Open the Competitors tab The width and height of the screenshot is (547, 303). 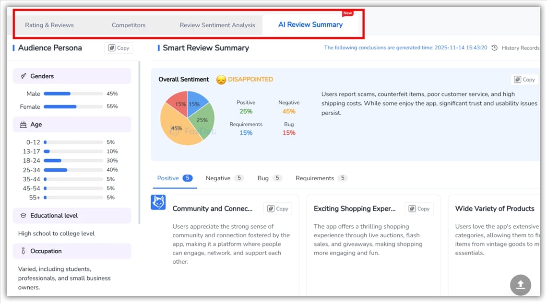(x=129, y=25)
